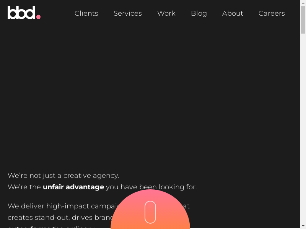The height and width of the screenshot is (229, 306).
Task: Click the pink dot in the bbd logo
Action: point(38,17)
